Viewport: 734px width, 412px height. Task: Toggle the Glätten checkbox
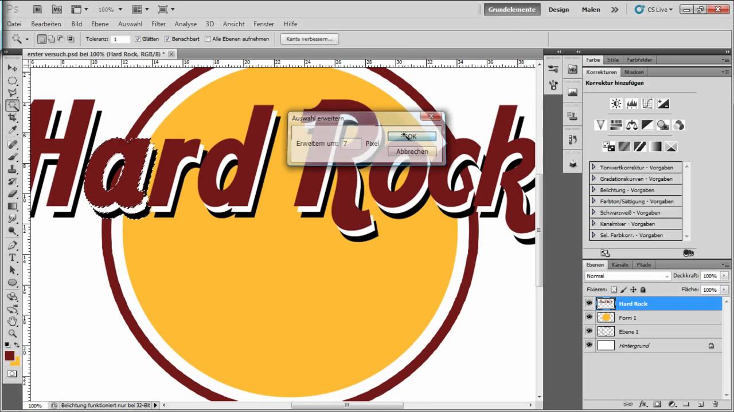click(x=138, y=39)
